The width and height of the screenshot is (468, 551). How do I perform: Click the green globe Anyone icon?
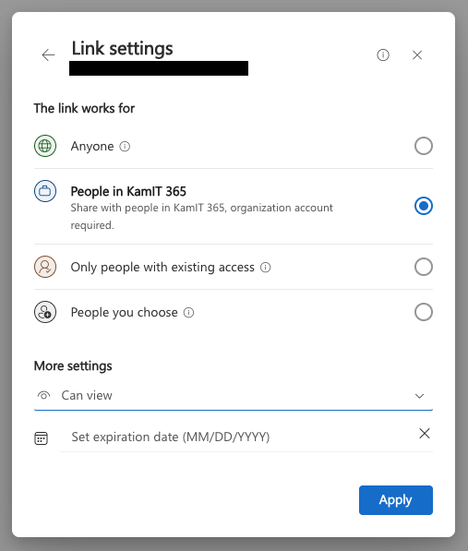click(x=45, y=146)
